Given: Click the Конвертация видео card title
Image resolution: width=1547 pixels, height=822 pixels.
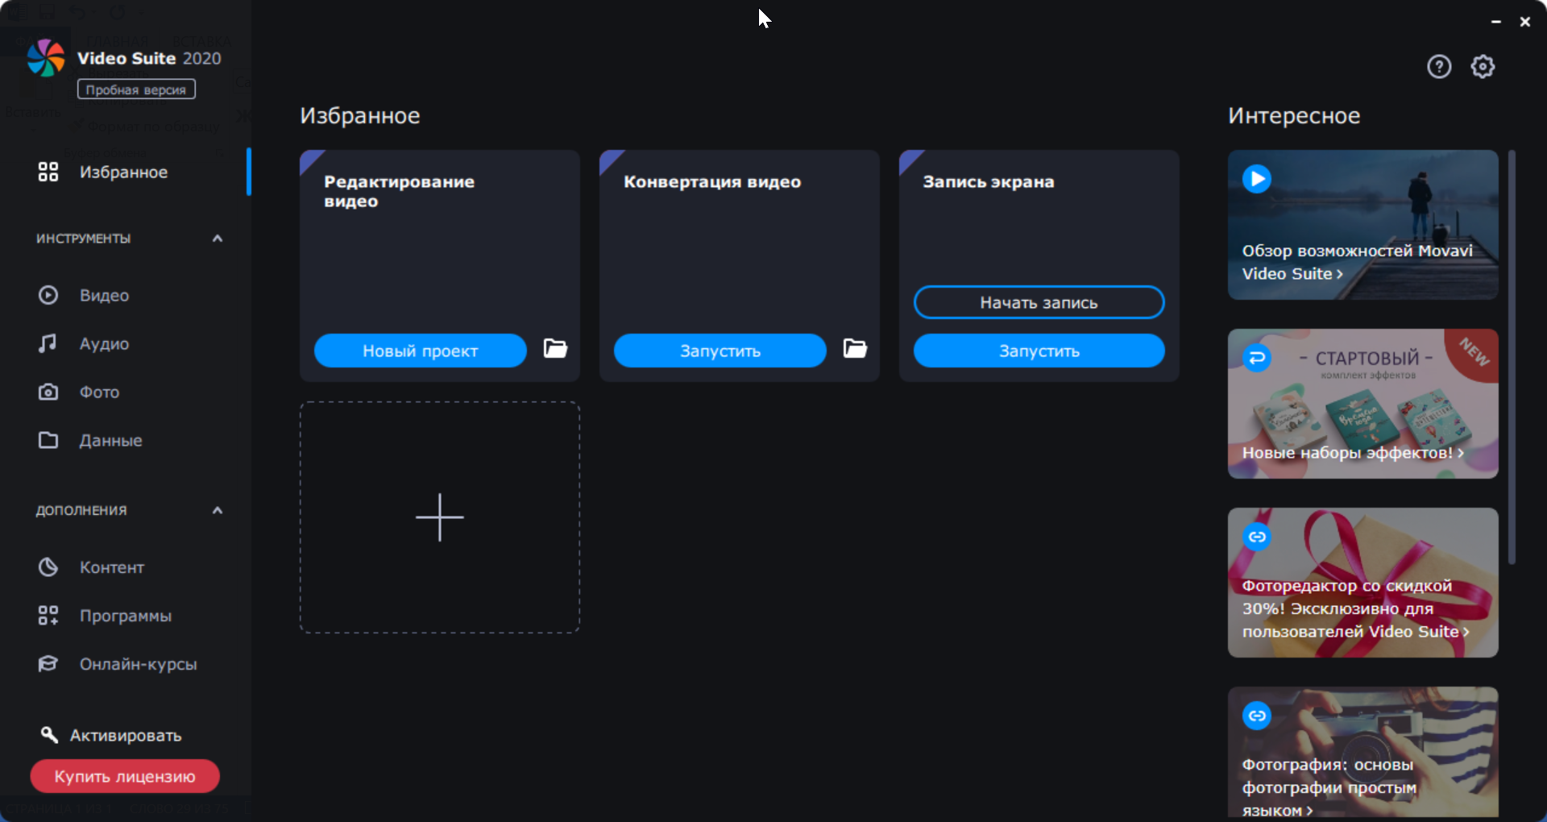Looking at the screenshot, I should [x=712, y=182].
